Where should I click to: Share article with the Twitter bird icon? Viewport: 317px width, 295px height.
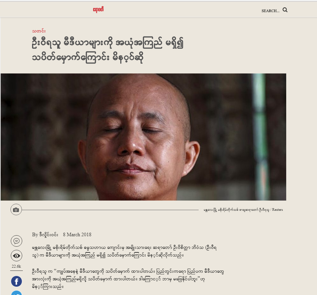coord(17,293)
